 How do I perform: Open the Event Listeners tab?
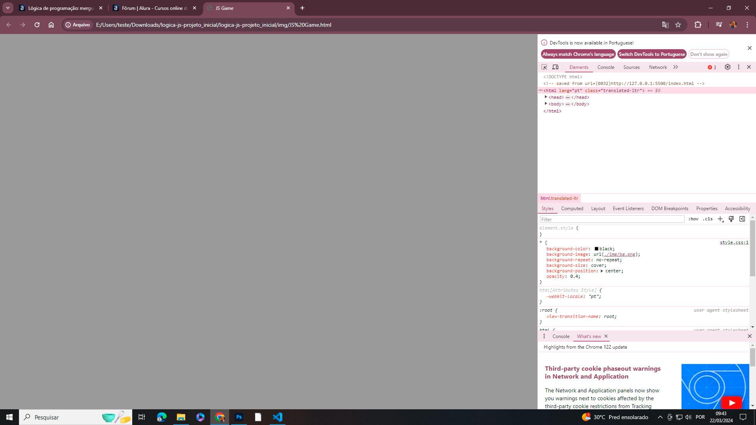[628, 209]
